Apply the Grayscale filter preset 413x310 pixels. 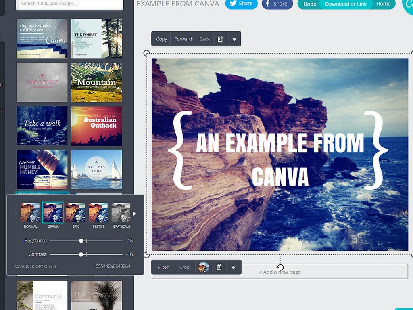121,213
